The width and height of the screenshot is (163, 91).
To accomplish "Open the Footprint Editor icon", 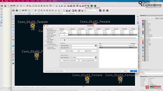I will (x=73, y=11).
